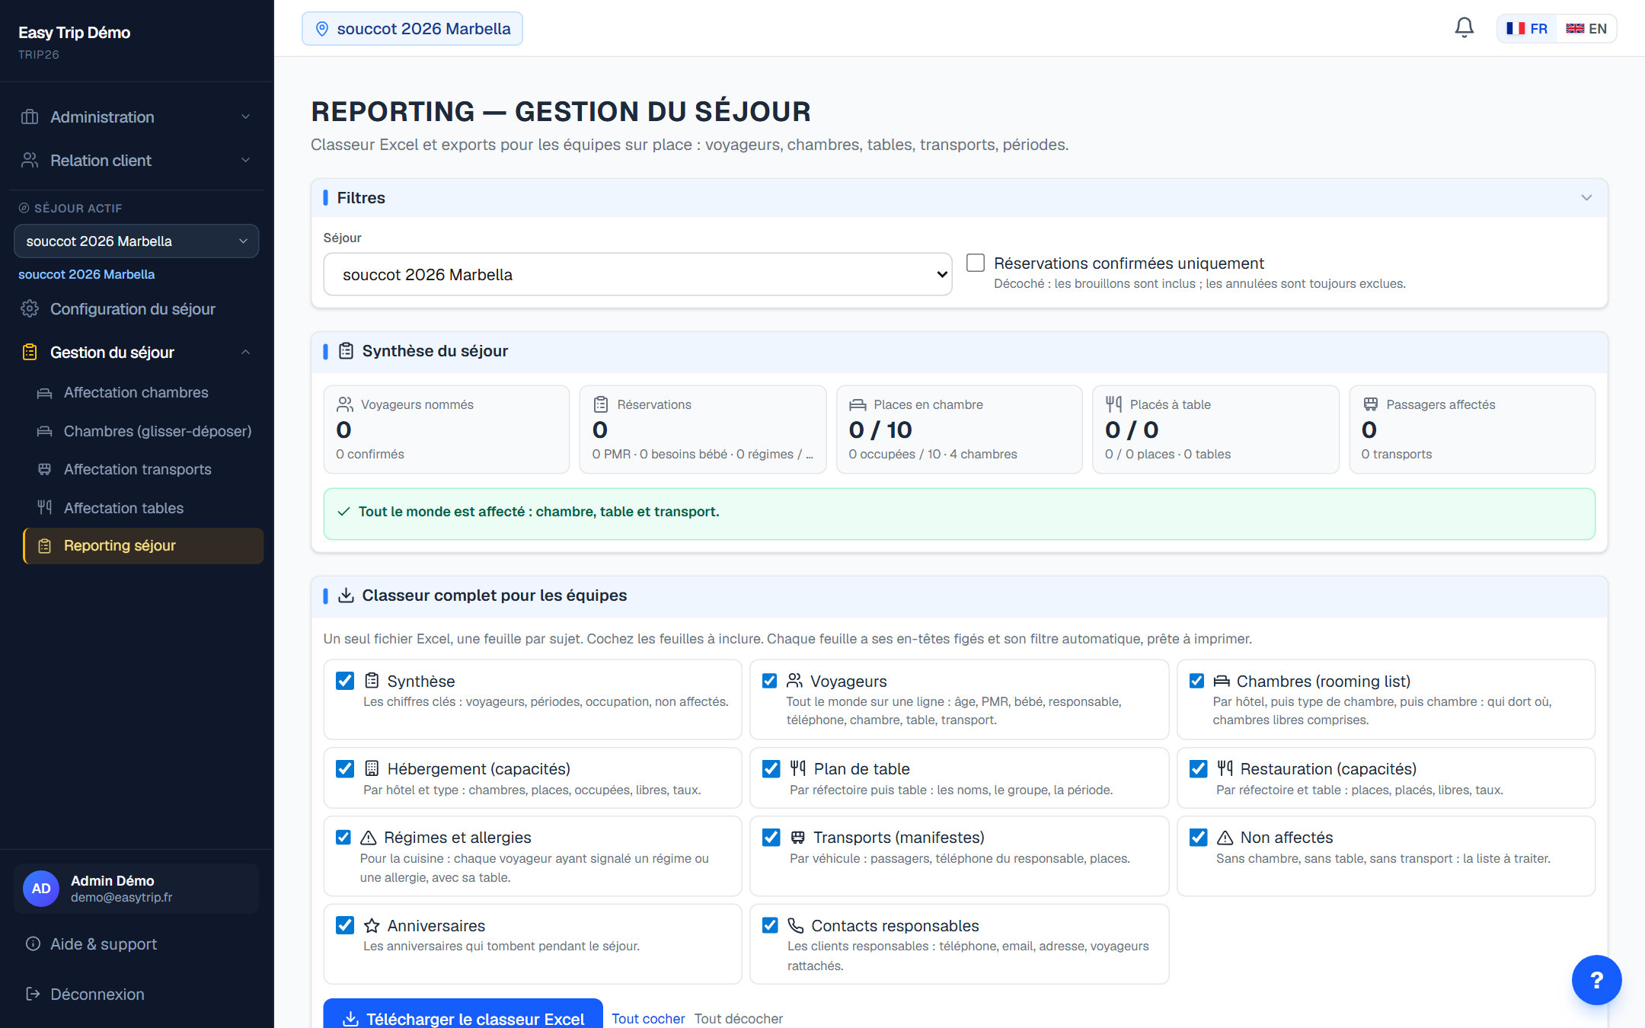
Task: Click the Tout décocher link
Action: click(738, 1018)
